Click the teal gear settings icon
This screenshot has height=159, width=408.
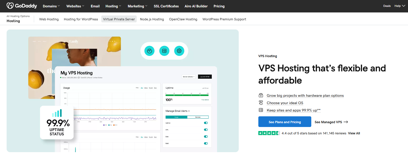pyautogui.click(x=179, y=51)
